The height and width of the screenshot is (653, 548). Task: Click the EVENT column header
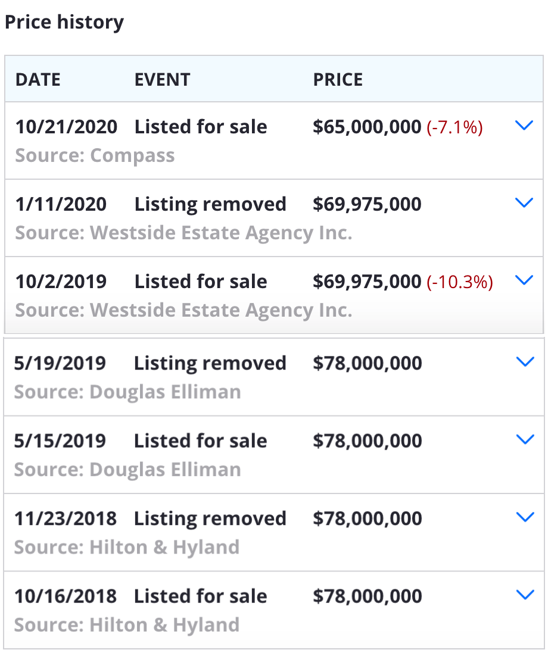[162, 80]
